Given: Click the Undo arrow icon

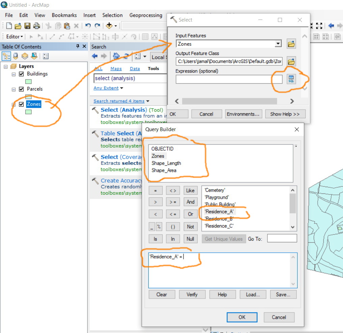Looking at the screenshot, I should click(x=88, y=26).
